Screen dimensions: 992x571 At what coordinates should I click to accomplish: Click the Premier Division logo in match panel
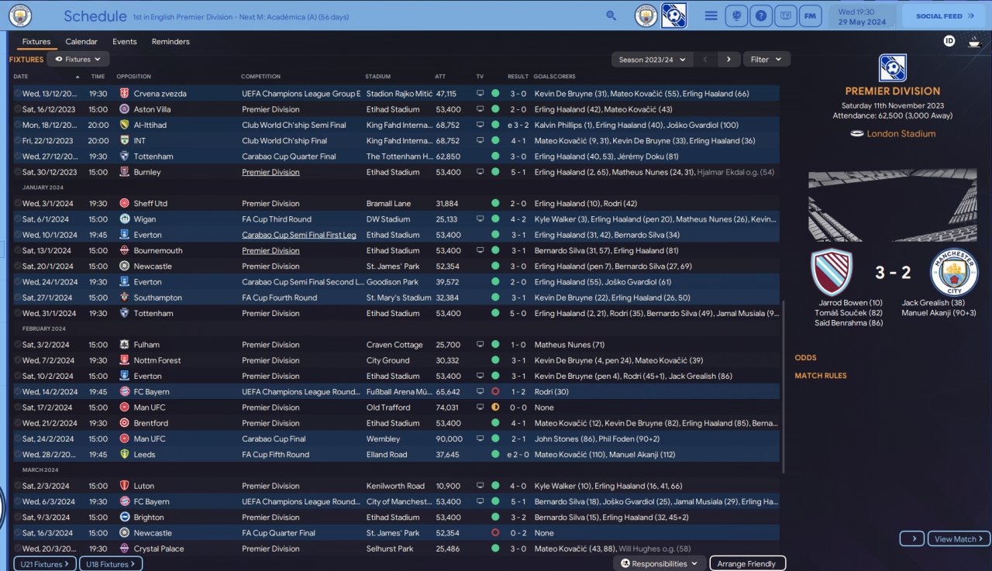(x=892, y=68)
